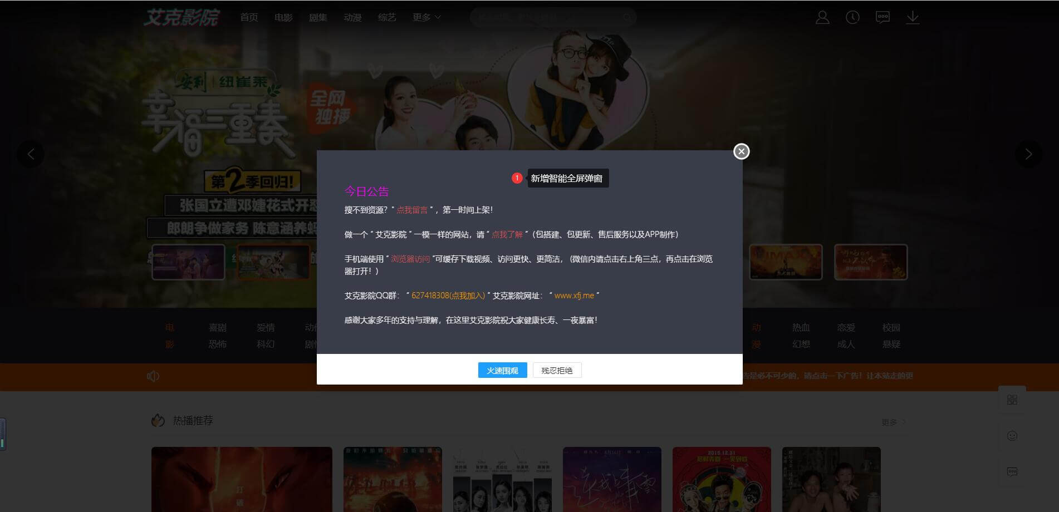Open the 首页 nav item
1059x512 pixels.
point(249,17)
